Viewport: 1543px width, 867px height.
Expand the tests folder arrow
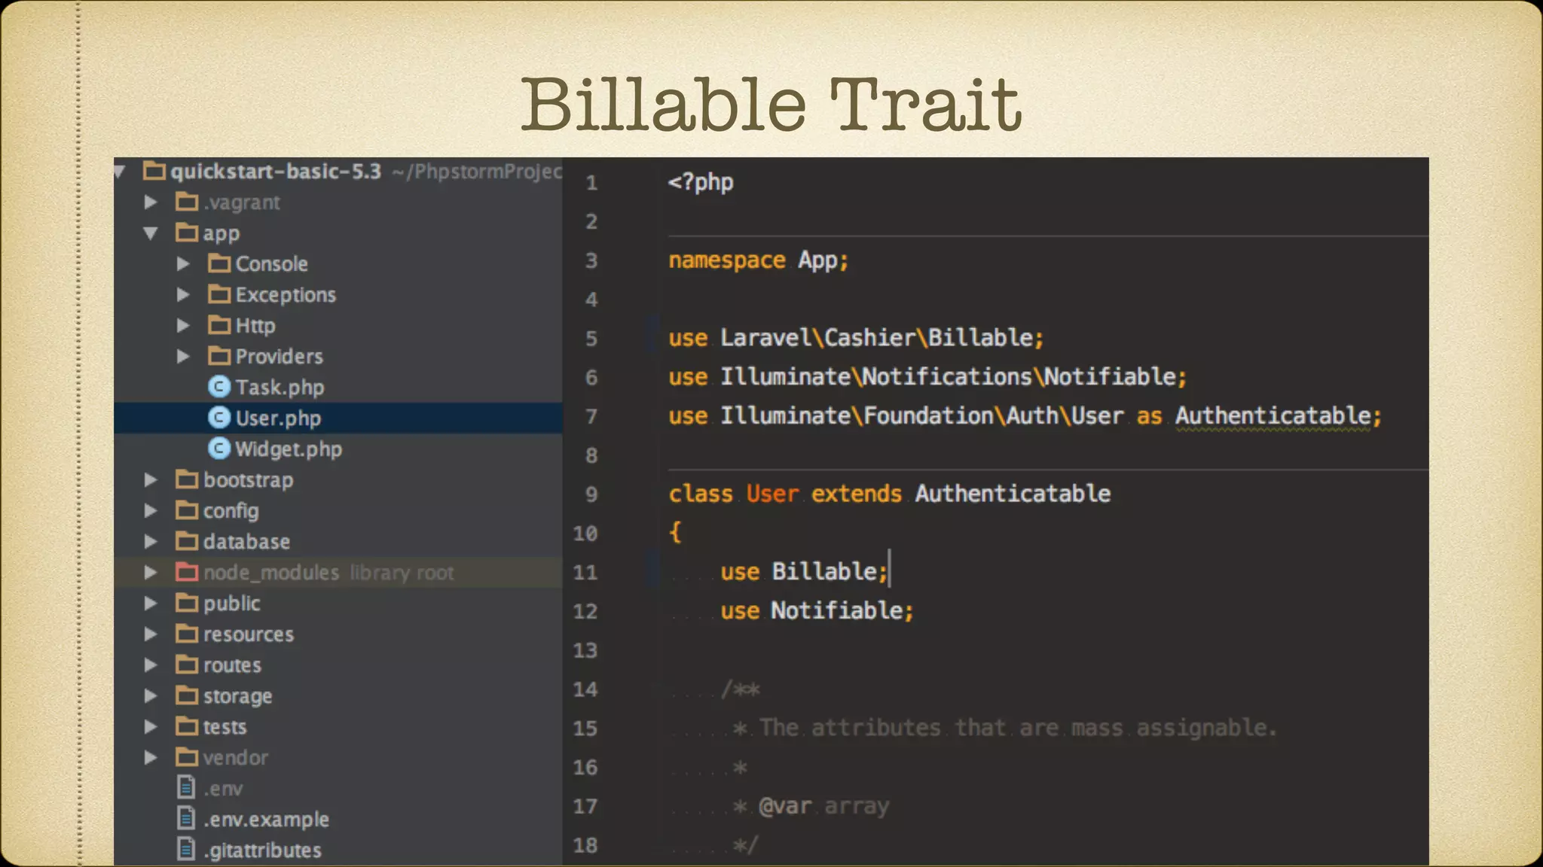pyautogui.click(x=151, y=727)
